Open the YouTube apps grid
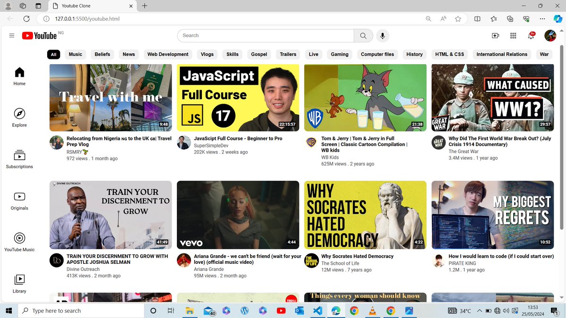Viewport: 566px width, 318px height. point(513,36)
